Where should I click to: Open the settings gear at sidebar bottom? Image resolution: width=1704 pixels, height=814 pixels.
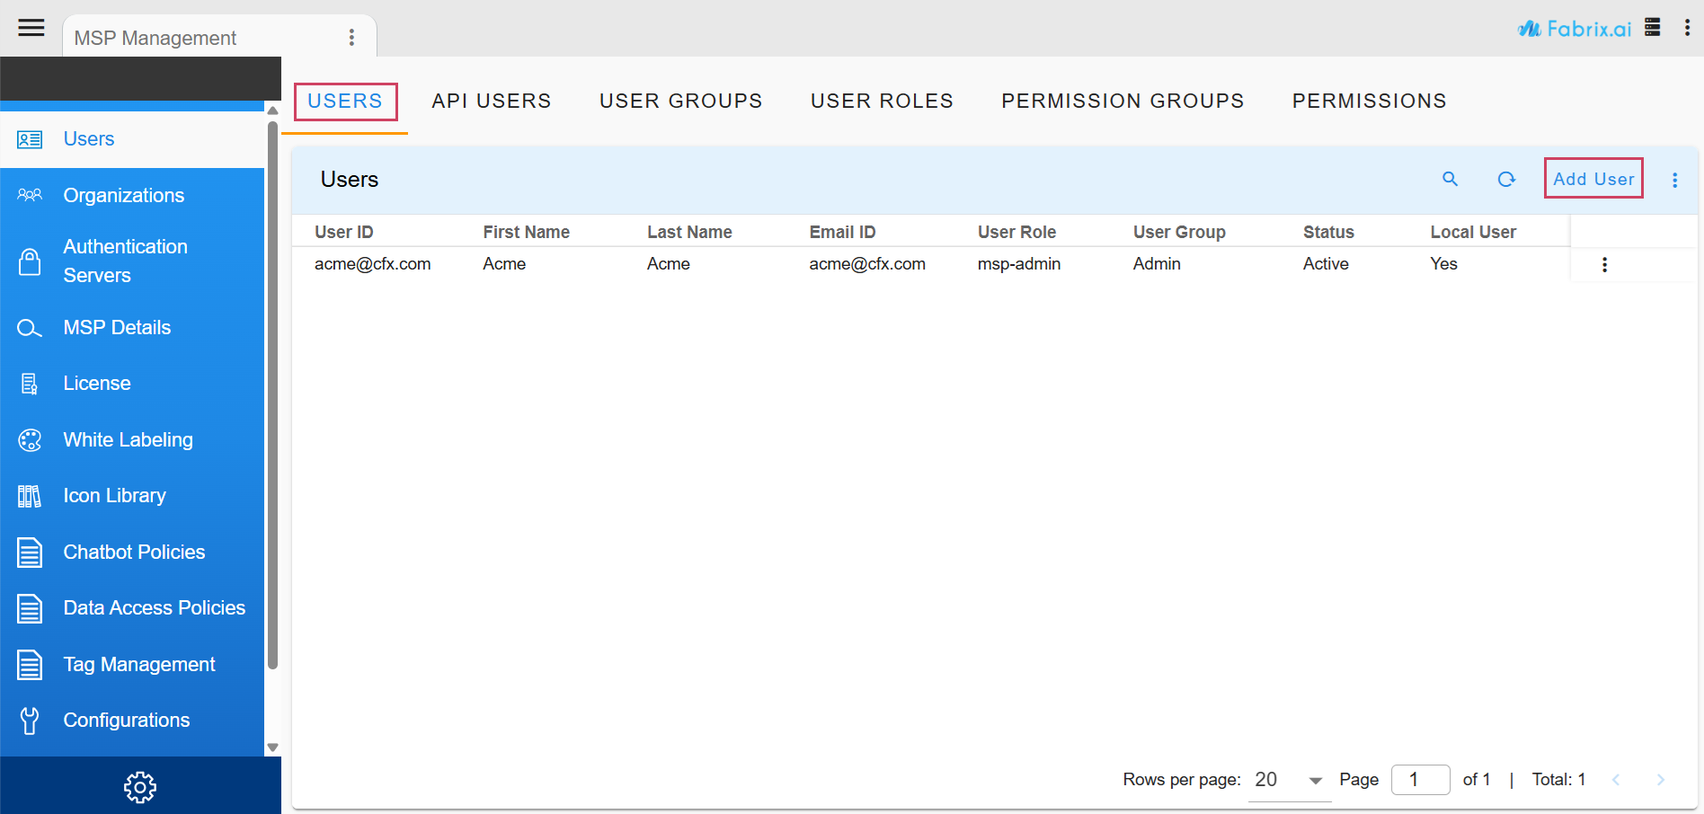(140, 786)
